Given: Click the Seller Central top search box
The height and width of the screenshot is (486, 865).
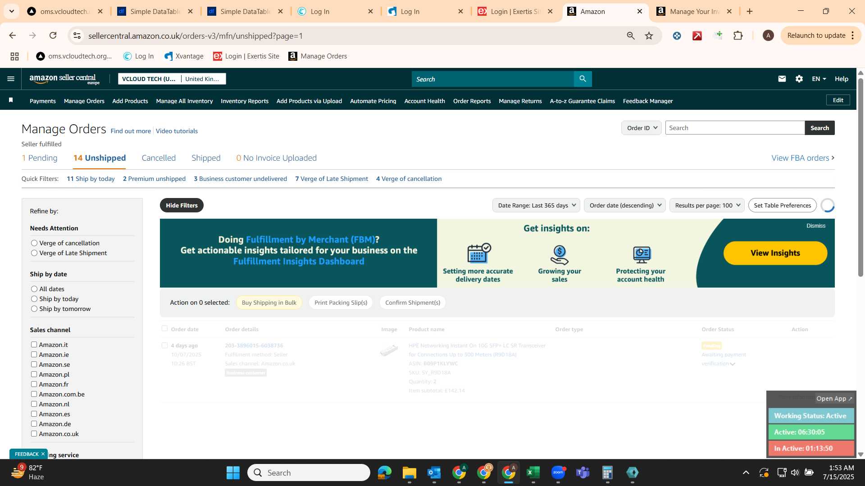Looking at the screenshot, I should pyautogui.click(x=492, y=79).
